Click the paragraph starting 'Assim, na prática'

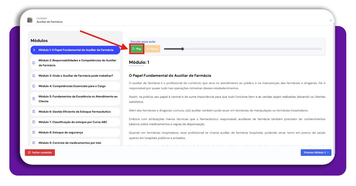[x=227, y=99]
